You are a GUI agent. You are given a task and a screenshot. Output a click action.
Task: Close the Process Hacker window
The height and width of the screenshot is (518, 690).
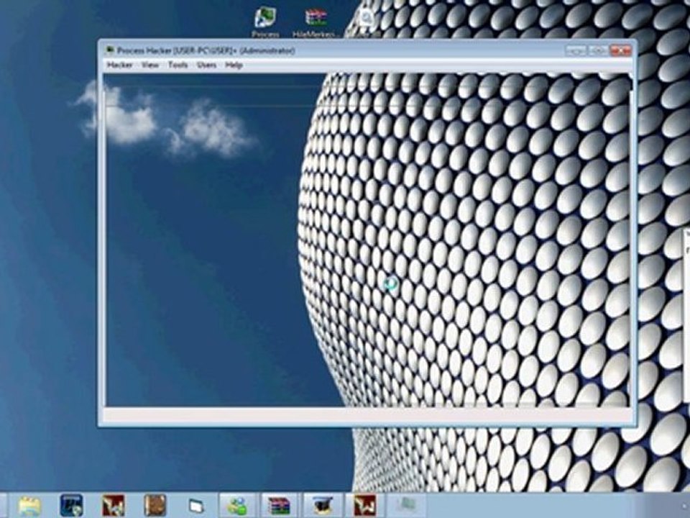point(620,50)
